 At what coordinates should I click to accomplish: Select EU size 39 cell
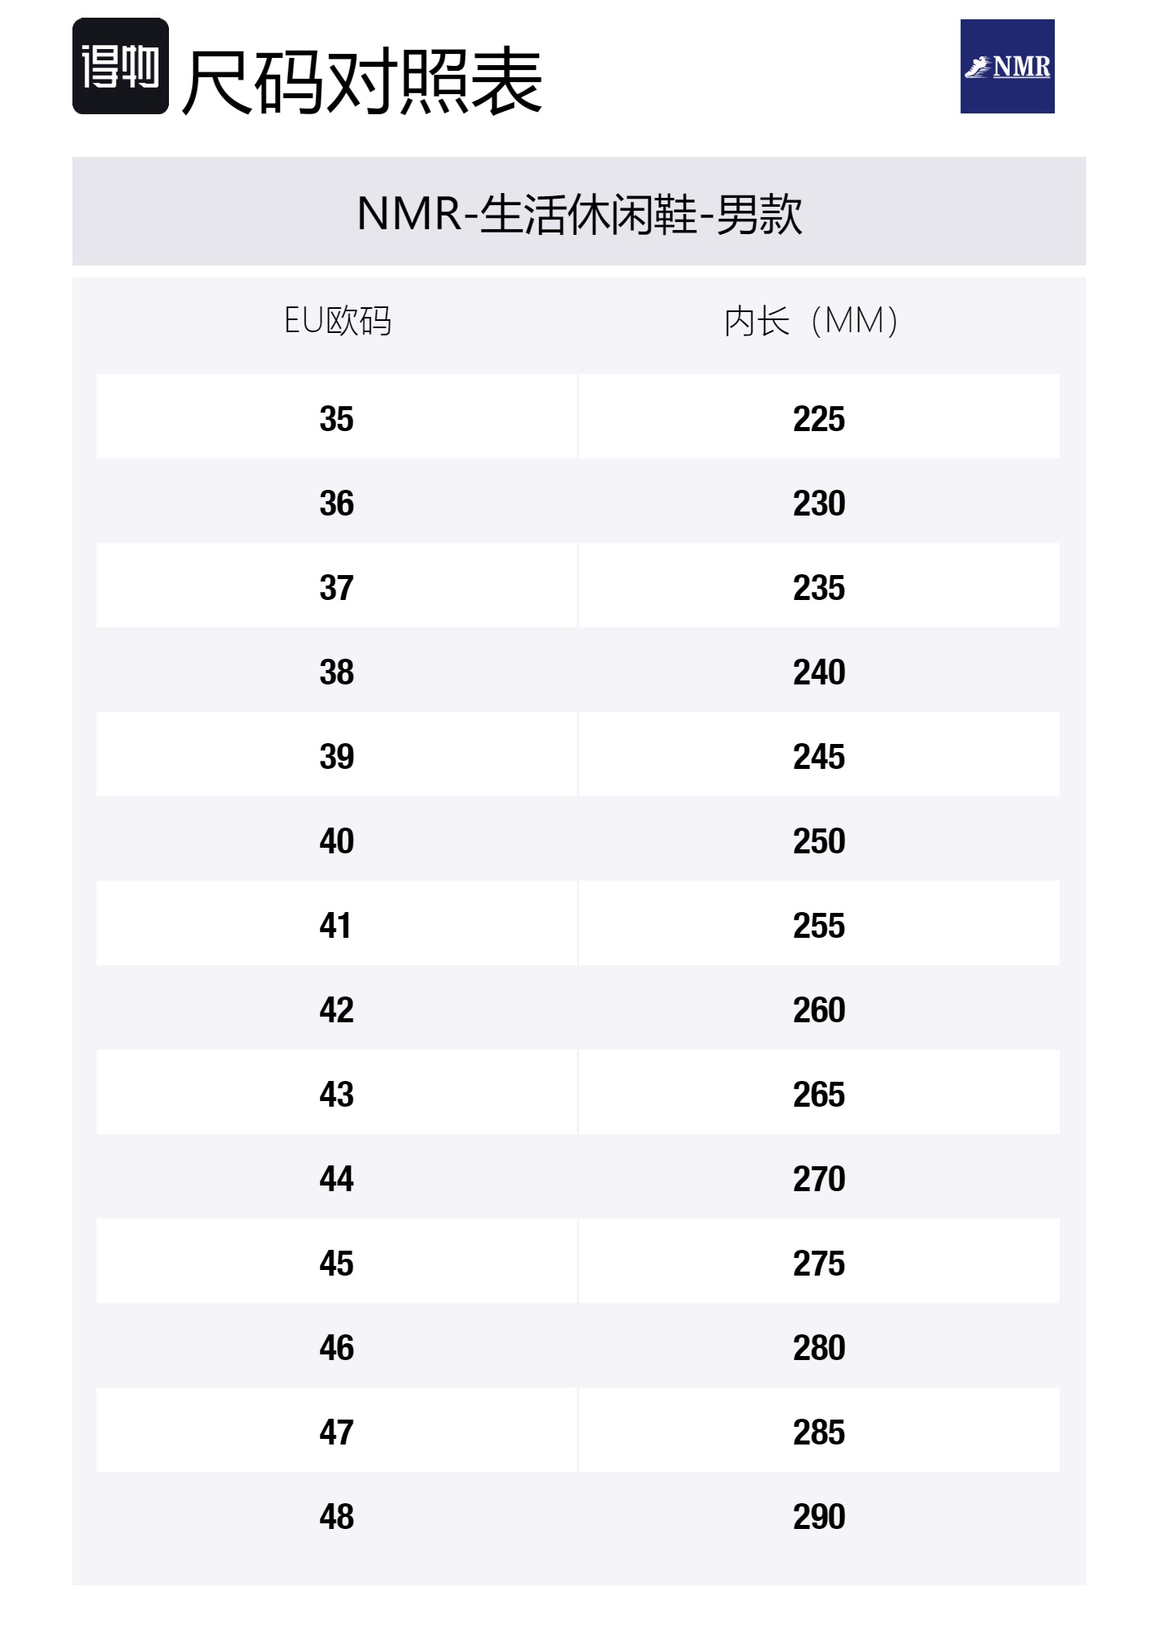point(336,756)
